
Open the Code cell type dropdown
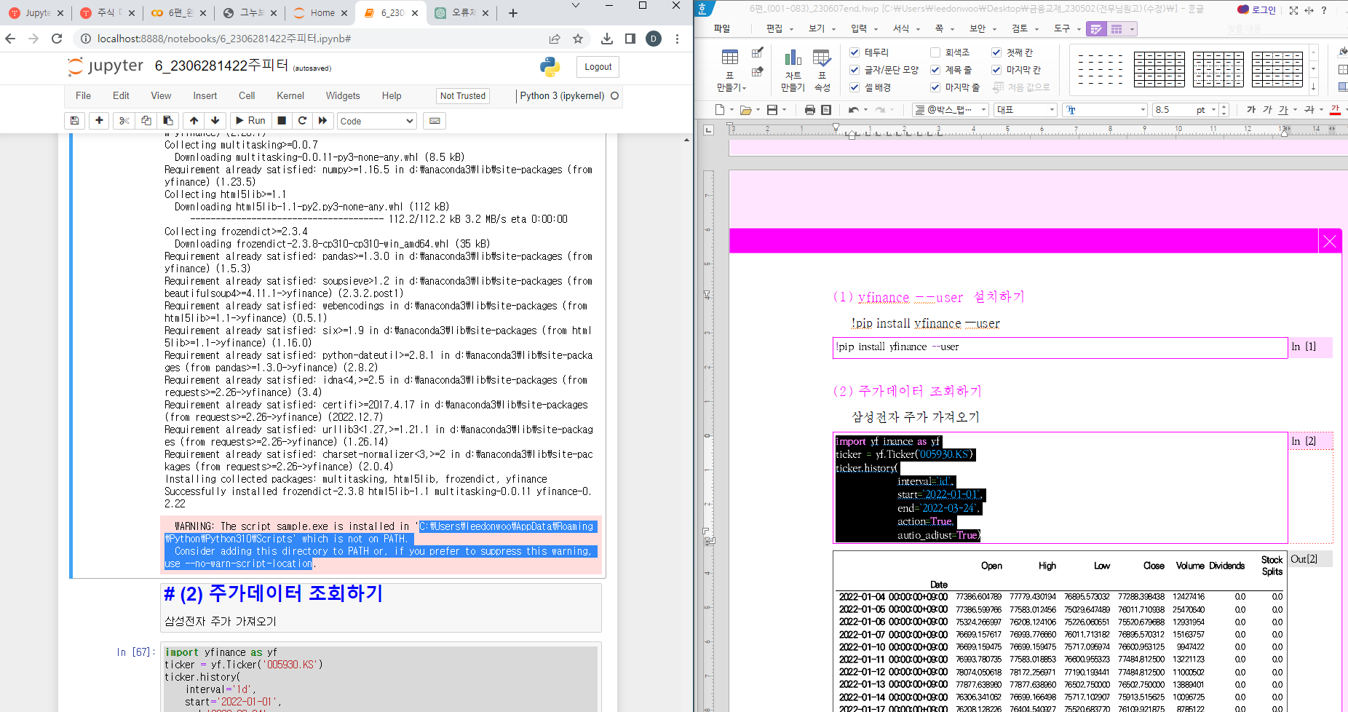376,121
